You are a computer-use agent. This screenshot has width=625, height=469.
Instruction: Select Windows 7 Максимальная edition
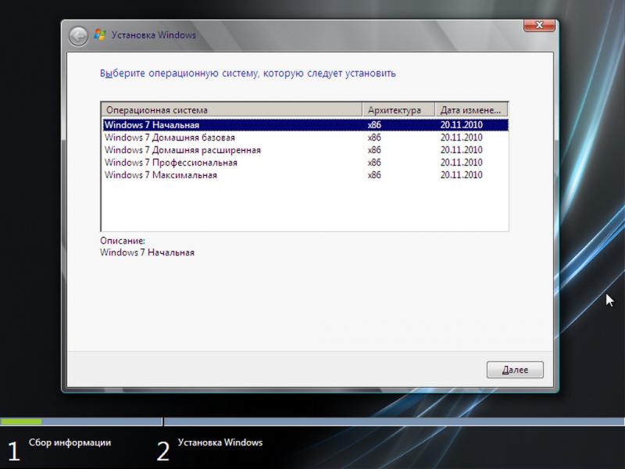(x=160, y=175)
